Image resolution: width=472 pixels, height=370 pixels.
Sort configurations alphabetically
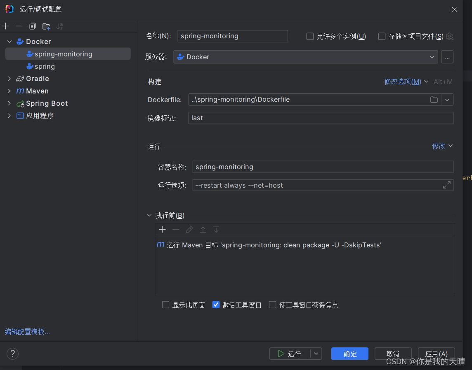click(x=59, y=26)
